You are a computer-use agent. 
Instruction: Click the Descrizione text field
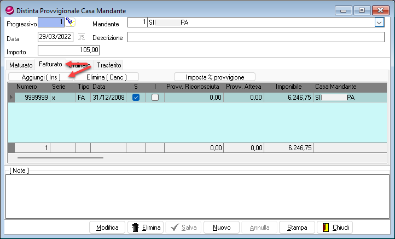point(256,37)
